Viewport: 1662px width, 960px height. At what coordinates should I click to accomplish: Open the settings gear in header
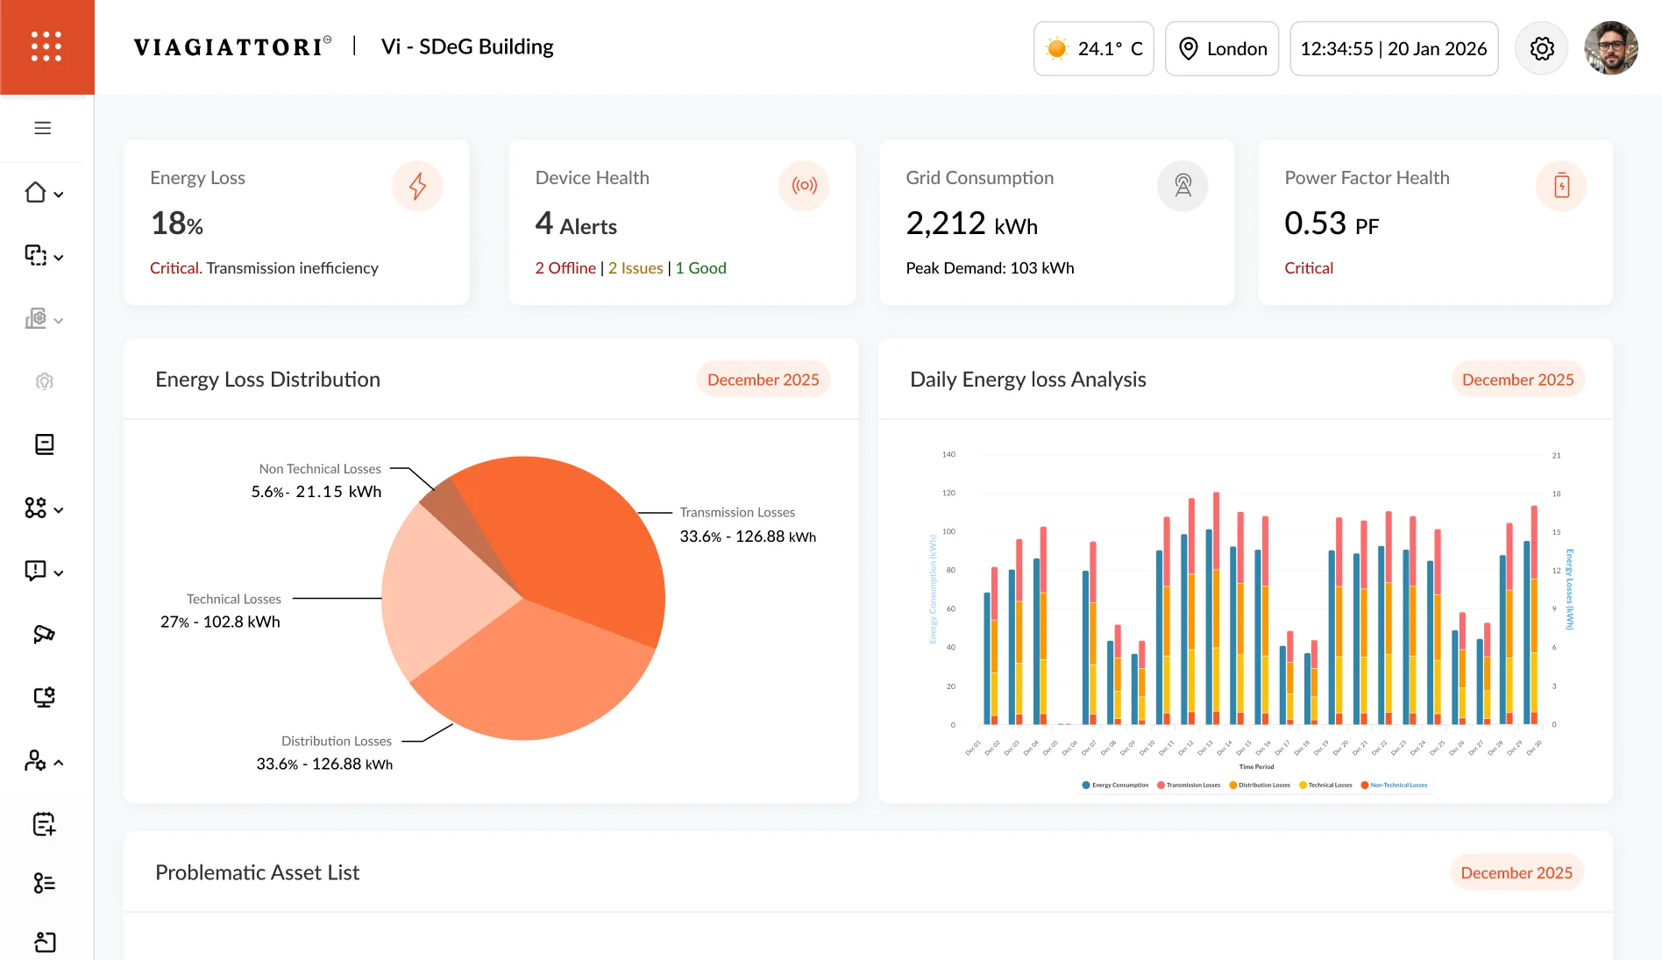[1542, 49]
